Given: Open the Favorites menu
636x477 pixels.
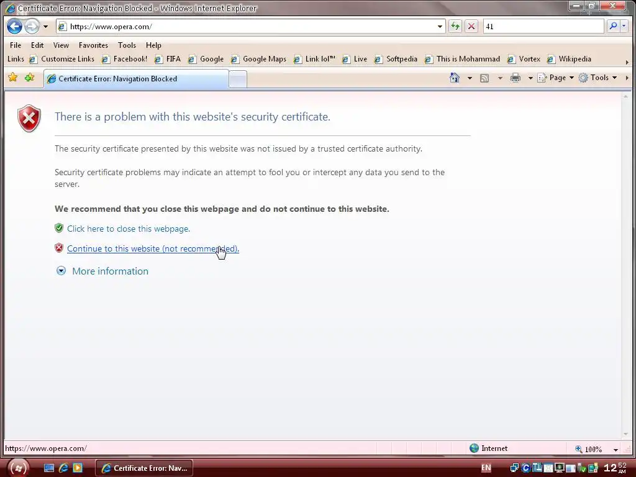Looking at the screenshot, I should tap(93, 45).
